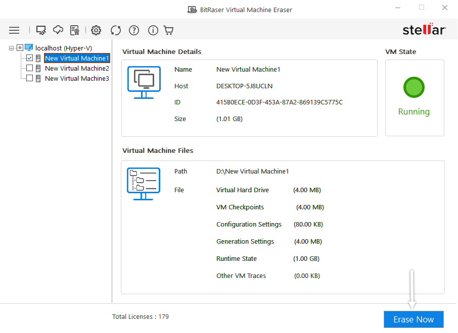This screenshot has width=458, height=333.
Task: Click server icon beside New Virtual Machine2
Action: pos(38,69)
